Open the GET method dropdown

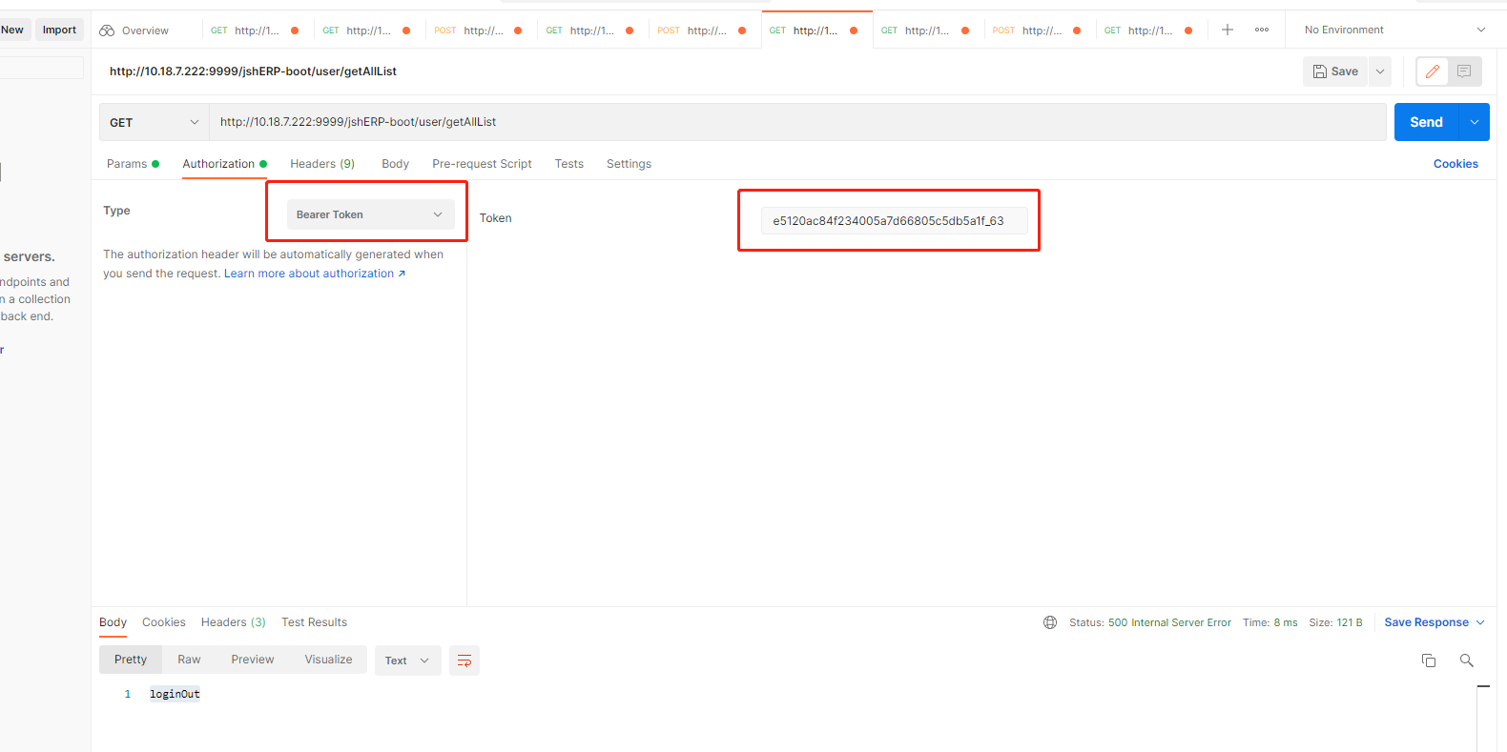pos(155,122)
